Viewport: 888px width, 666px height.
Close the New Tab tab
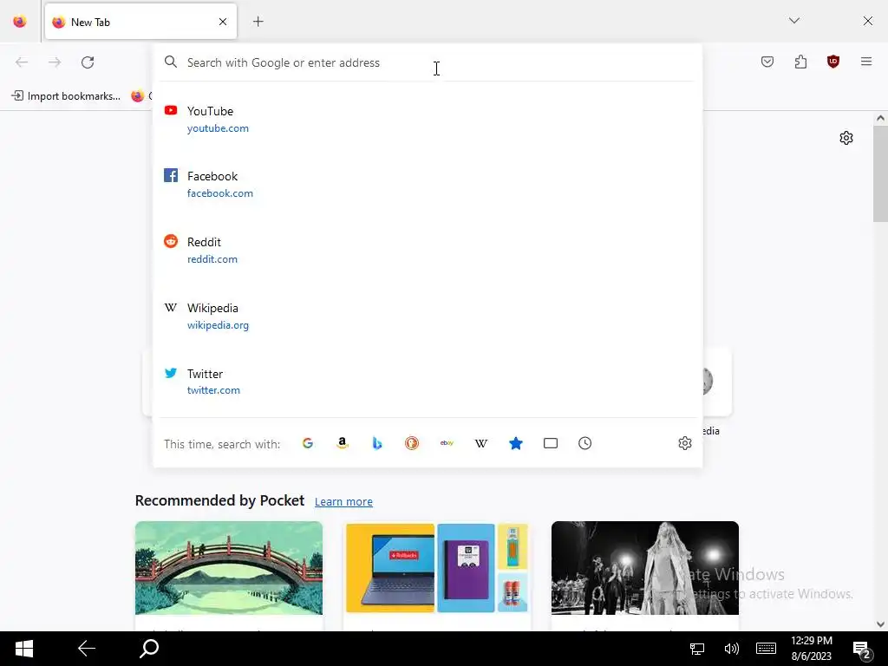pos(223,22)
